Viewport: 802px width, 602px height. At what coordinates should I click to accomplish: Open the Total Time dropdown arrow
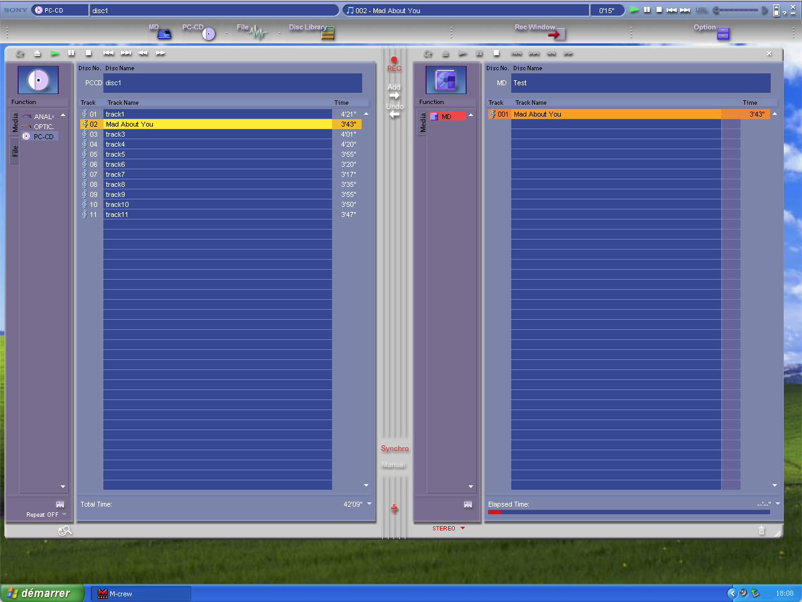pyautogui.click(x=369, y=504)
